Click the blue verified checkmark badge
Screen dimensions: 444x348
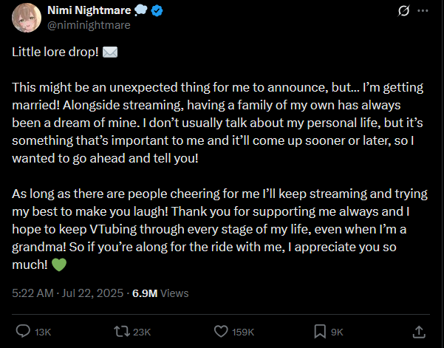click(158, 12)
